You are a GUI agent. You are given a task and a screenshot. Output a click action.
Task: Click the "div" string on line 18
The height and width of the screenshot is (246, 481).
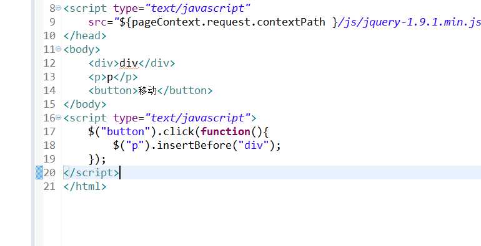(254, 145)
